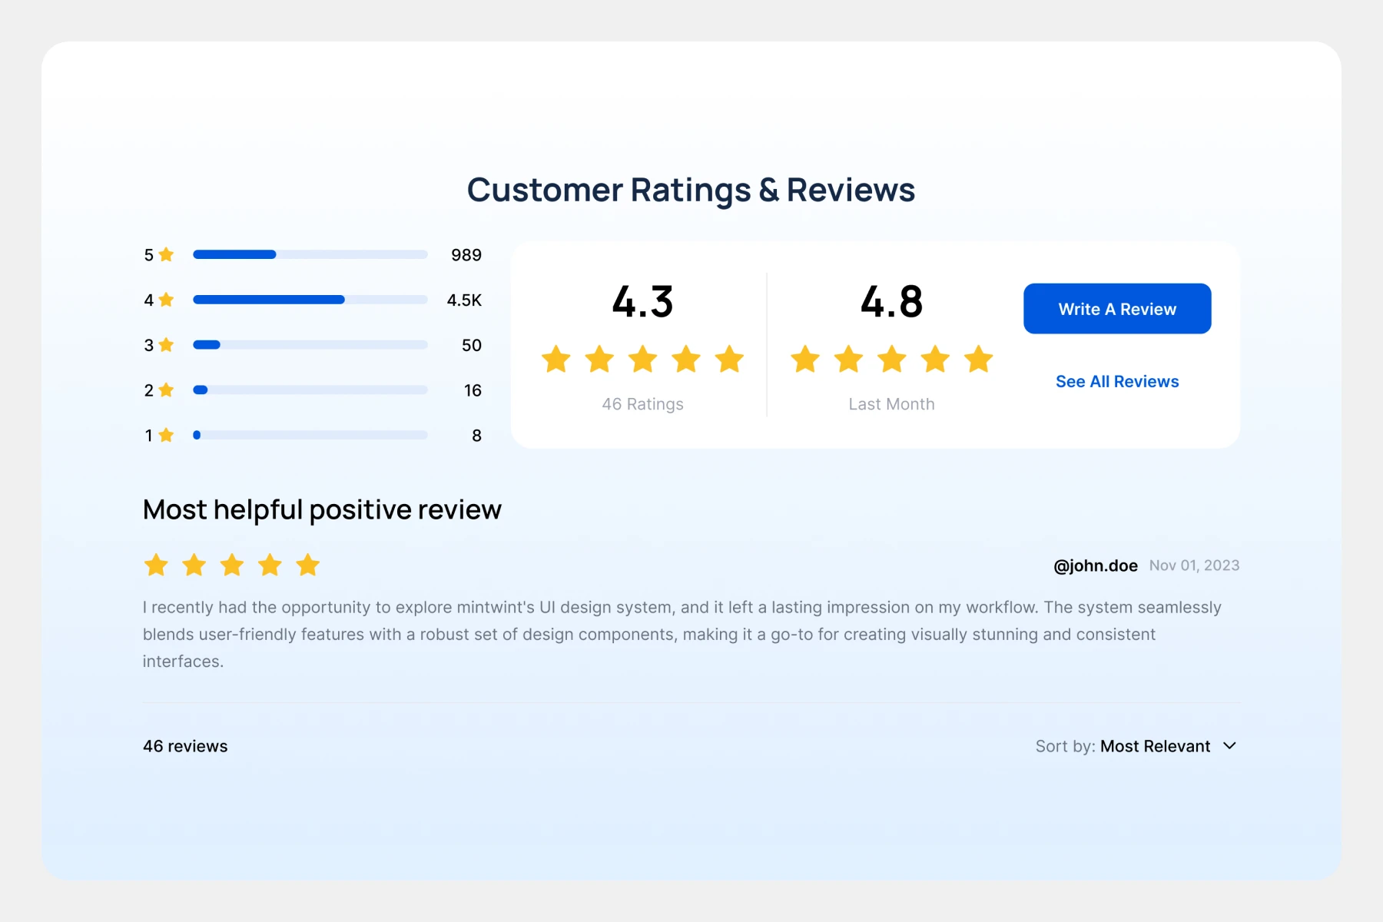Click first star of john.doe's review
This screenshot has width=1383, height=922.
click(157, 565)
